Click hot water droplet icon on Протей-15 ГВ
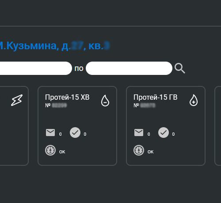 194,100
